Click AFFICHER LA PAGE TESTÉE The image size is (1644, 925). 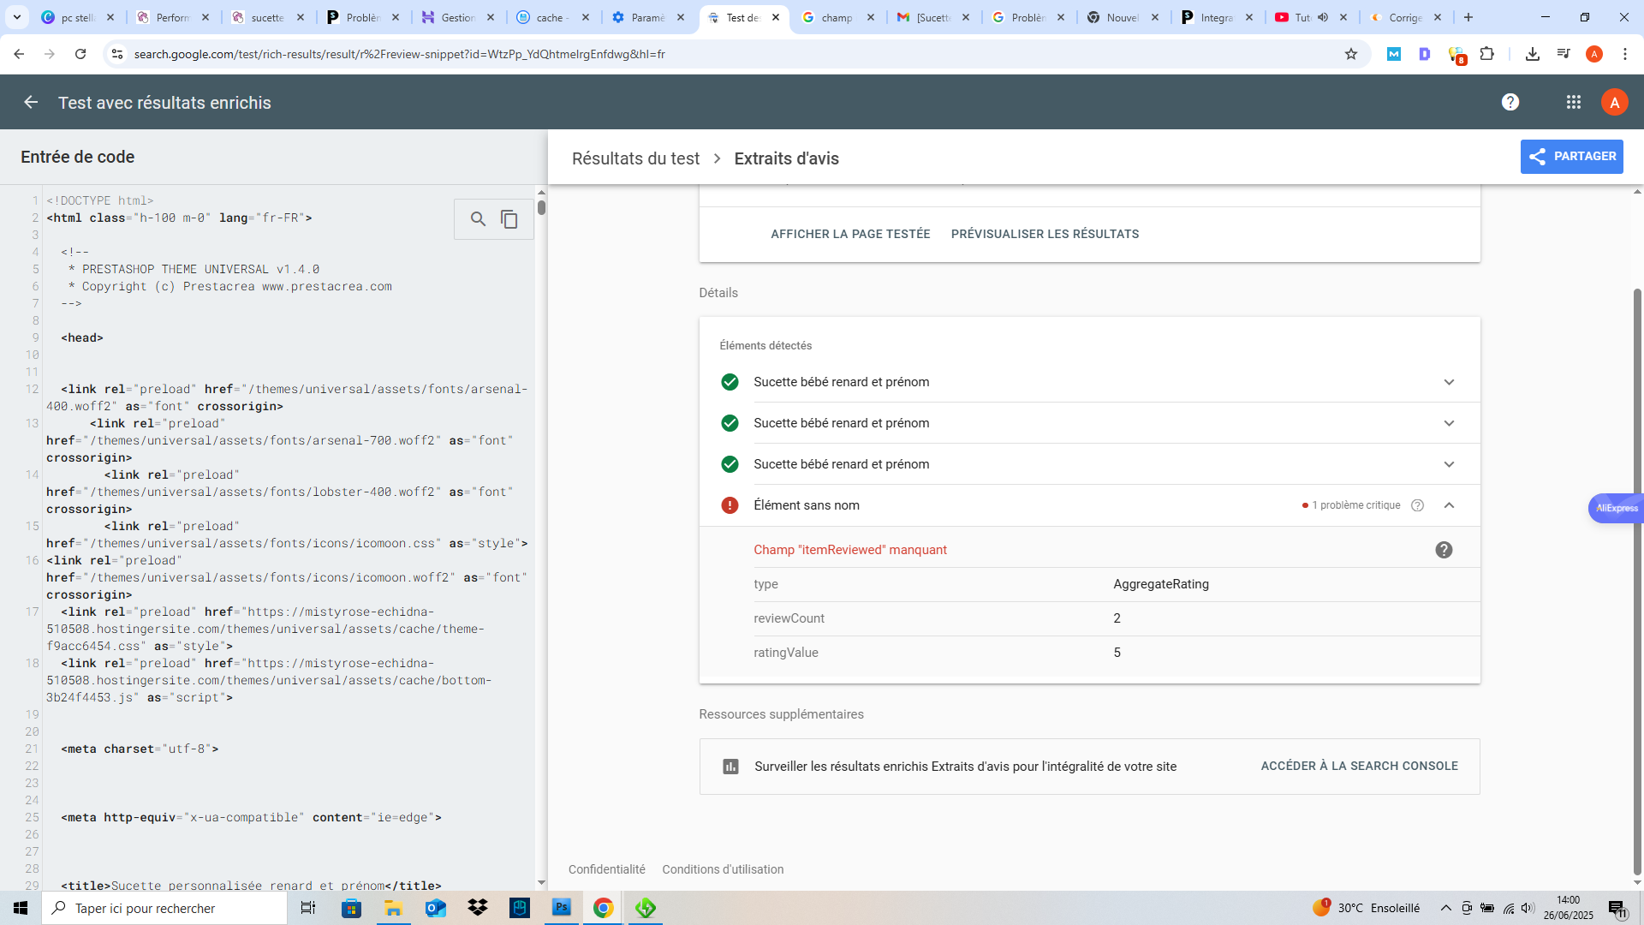(x=850, y=234)
